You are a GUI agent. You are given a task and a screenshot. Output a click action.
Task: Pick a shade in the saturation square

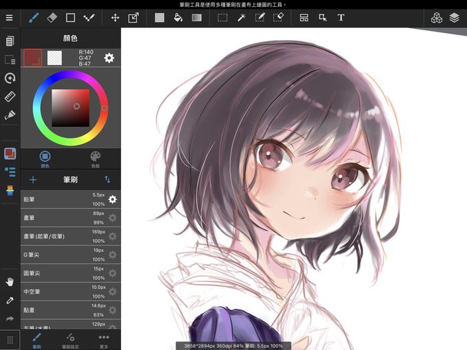click(x=71, y=108)
